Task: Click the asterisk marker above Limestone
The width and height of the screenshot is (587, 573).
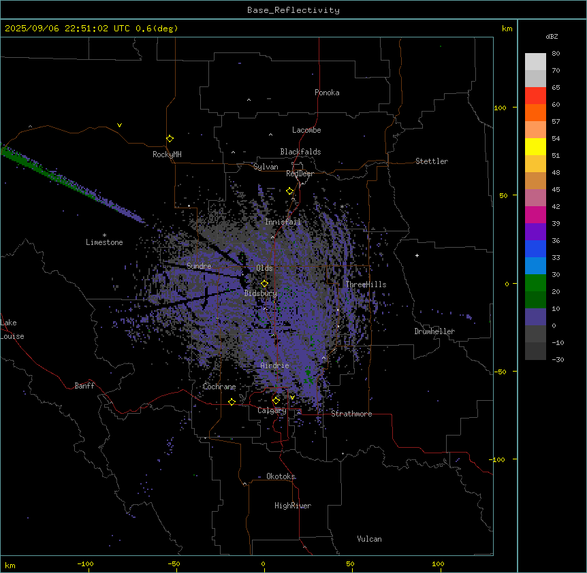Action: click(x=104, y=235)
